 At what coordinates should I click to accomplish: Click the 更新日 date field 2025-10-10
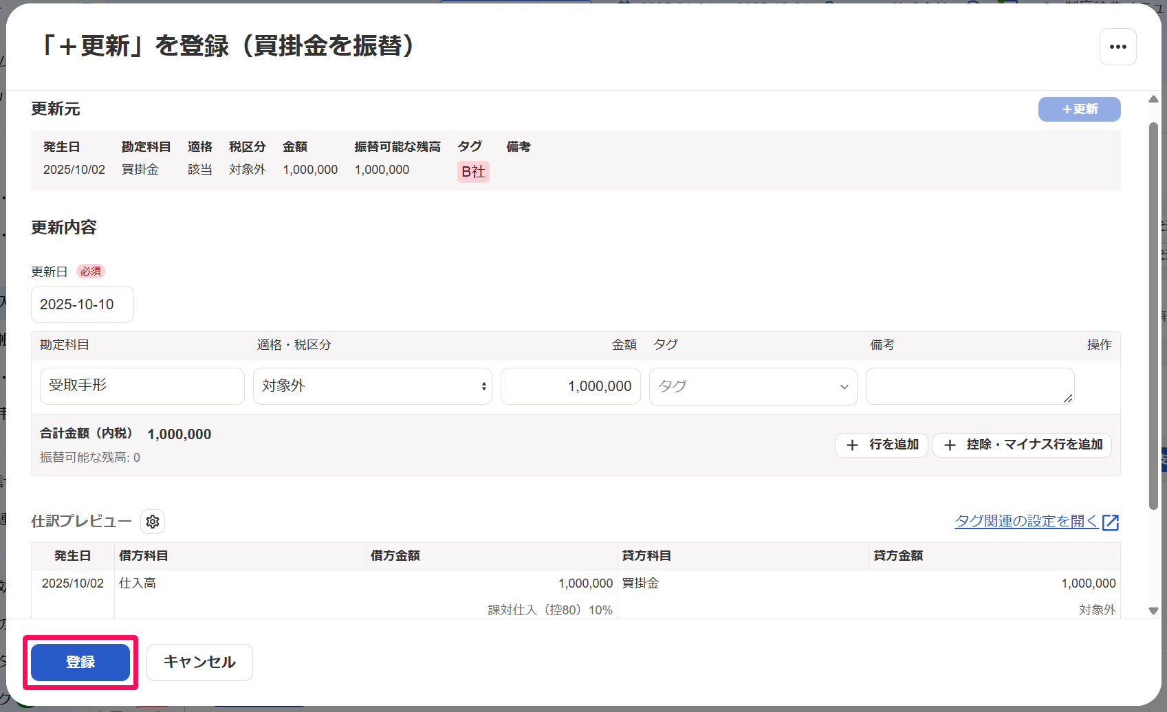pyautogui.click(x=83, y=304)
